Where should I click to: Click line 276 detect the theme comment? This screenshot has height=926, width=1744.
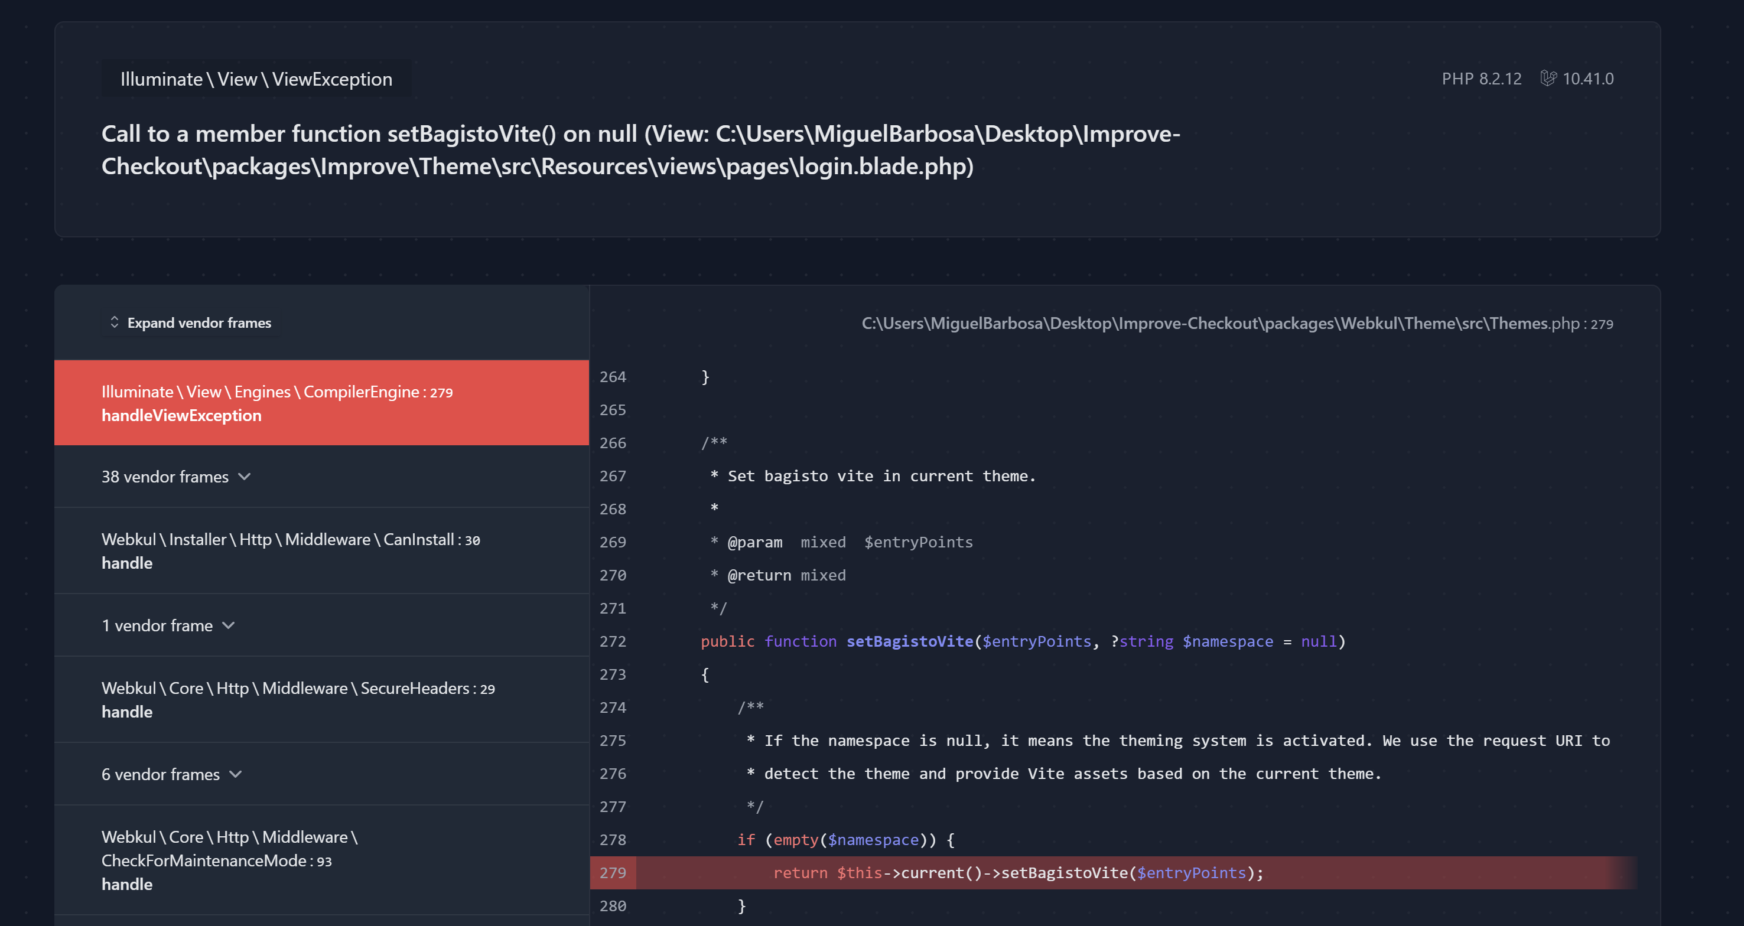tap(1063, 774)
